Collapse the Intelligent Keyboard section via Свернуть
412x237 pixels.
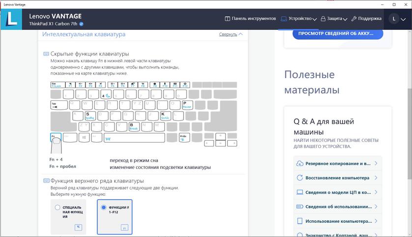pos(231,34)
